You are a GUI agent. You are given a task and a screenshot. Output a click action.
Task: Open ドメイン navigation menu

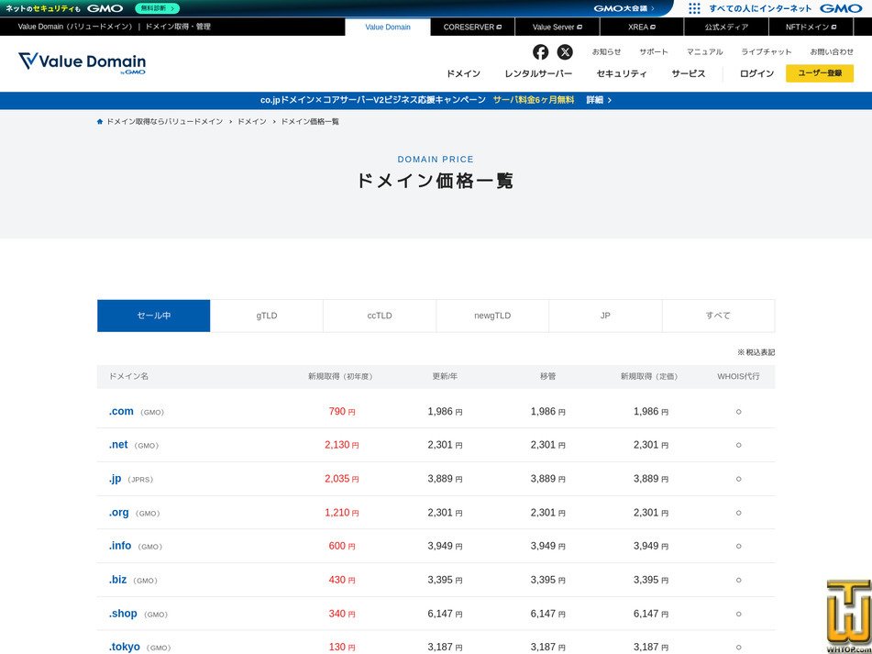click(463, 73)
